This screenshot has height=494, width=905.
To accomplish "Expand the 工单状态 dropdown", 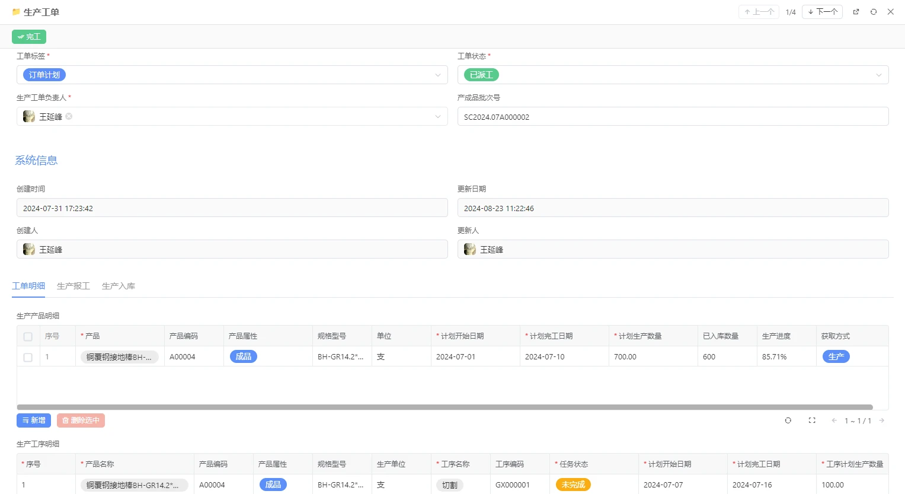I will click(x=878, y=75).
